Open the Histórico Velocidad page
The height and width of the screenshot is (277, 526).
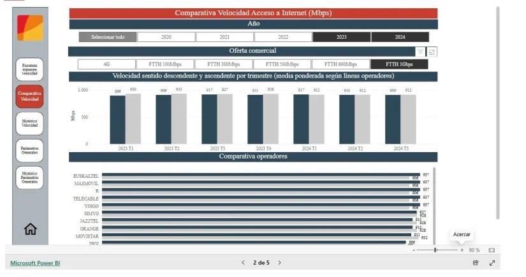[x=30, y=123]
